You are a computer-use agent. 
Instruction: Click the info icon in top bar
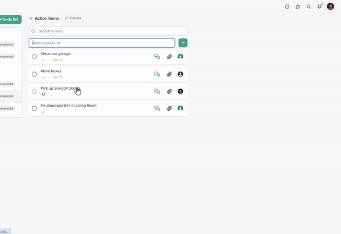287,7
